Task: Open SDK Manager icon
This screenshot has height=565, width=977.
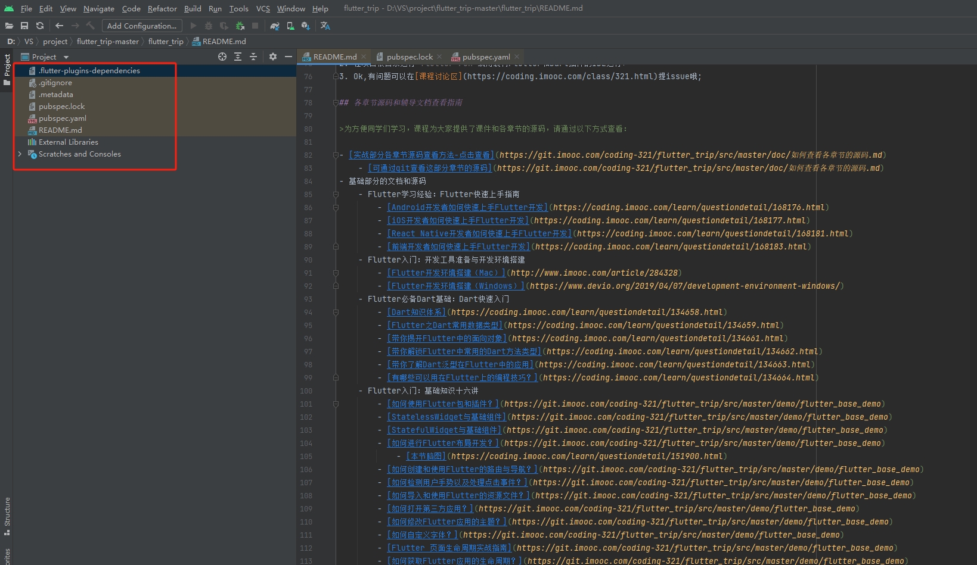Action: 306,26
